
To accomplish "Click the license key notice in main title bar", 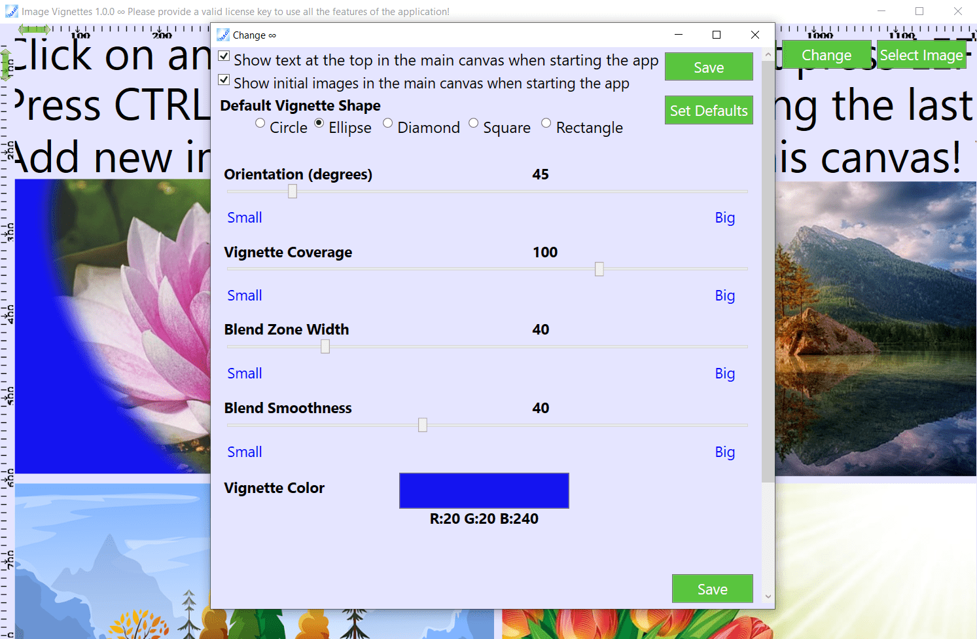I will click(289, 11).
